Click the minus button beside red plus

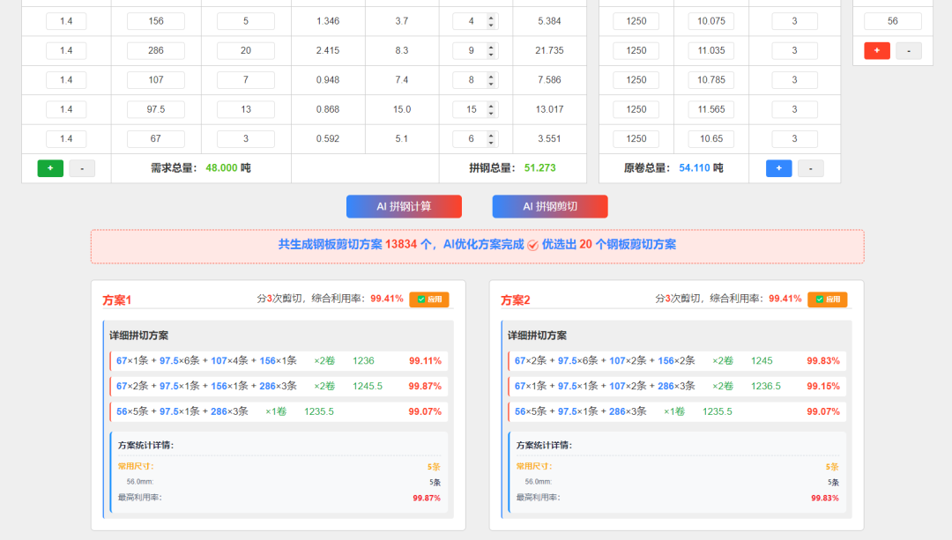909,50
